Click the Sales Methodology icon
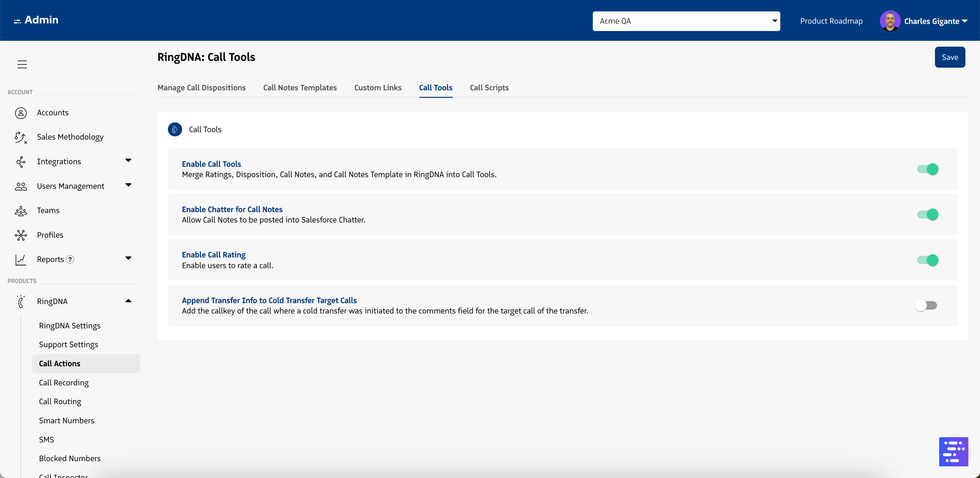 (20, 137)
